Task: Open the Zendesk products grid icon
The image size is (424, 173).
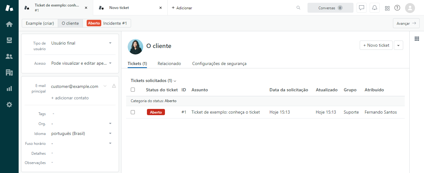Action: [x=387, y=8]
